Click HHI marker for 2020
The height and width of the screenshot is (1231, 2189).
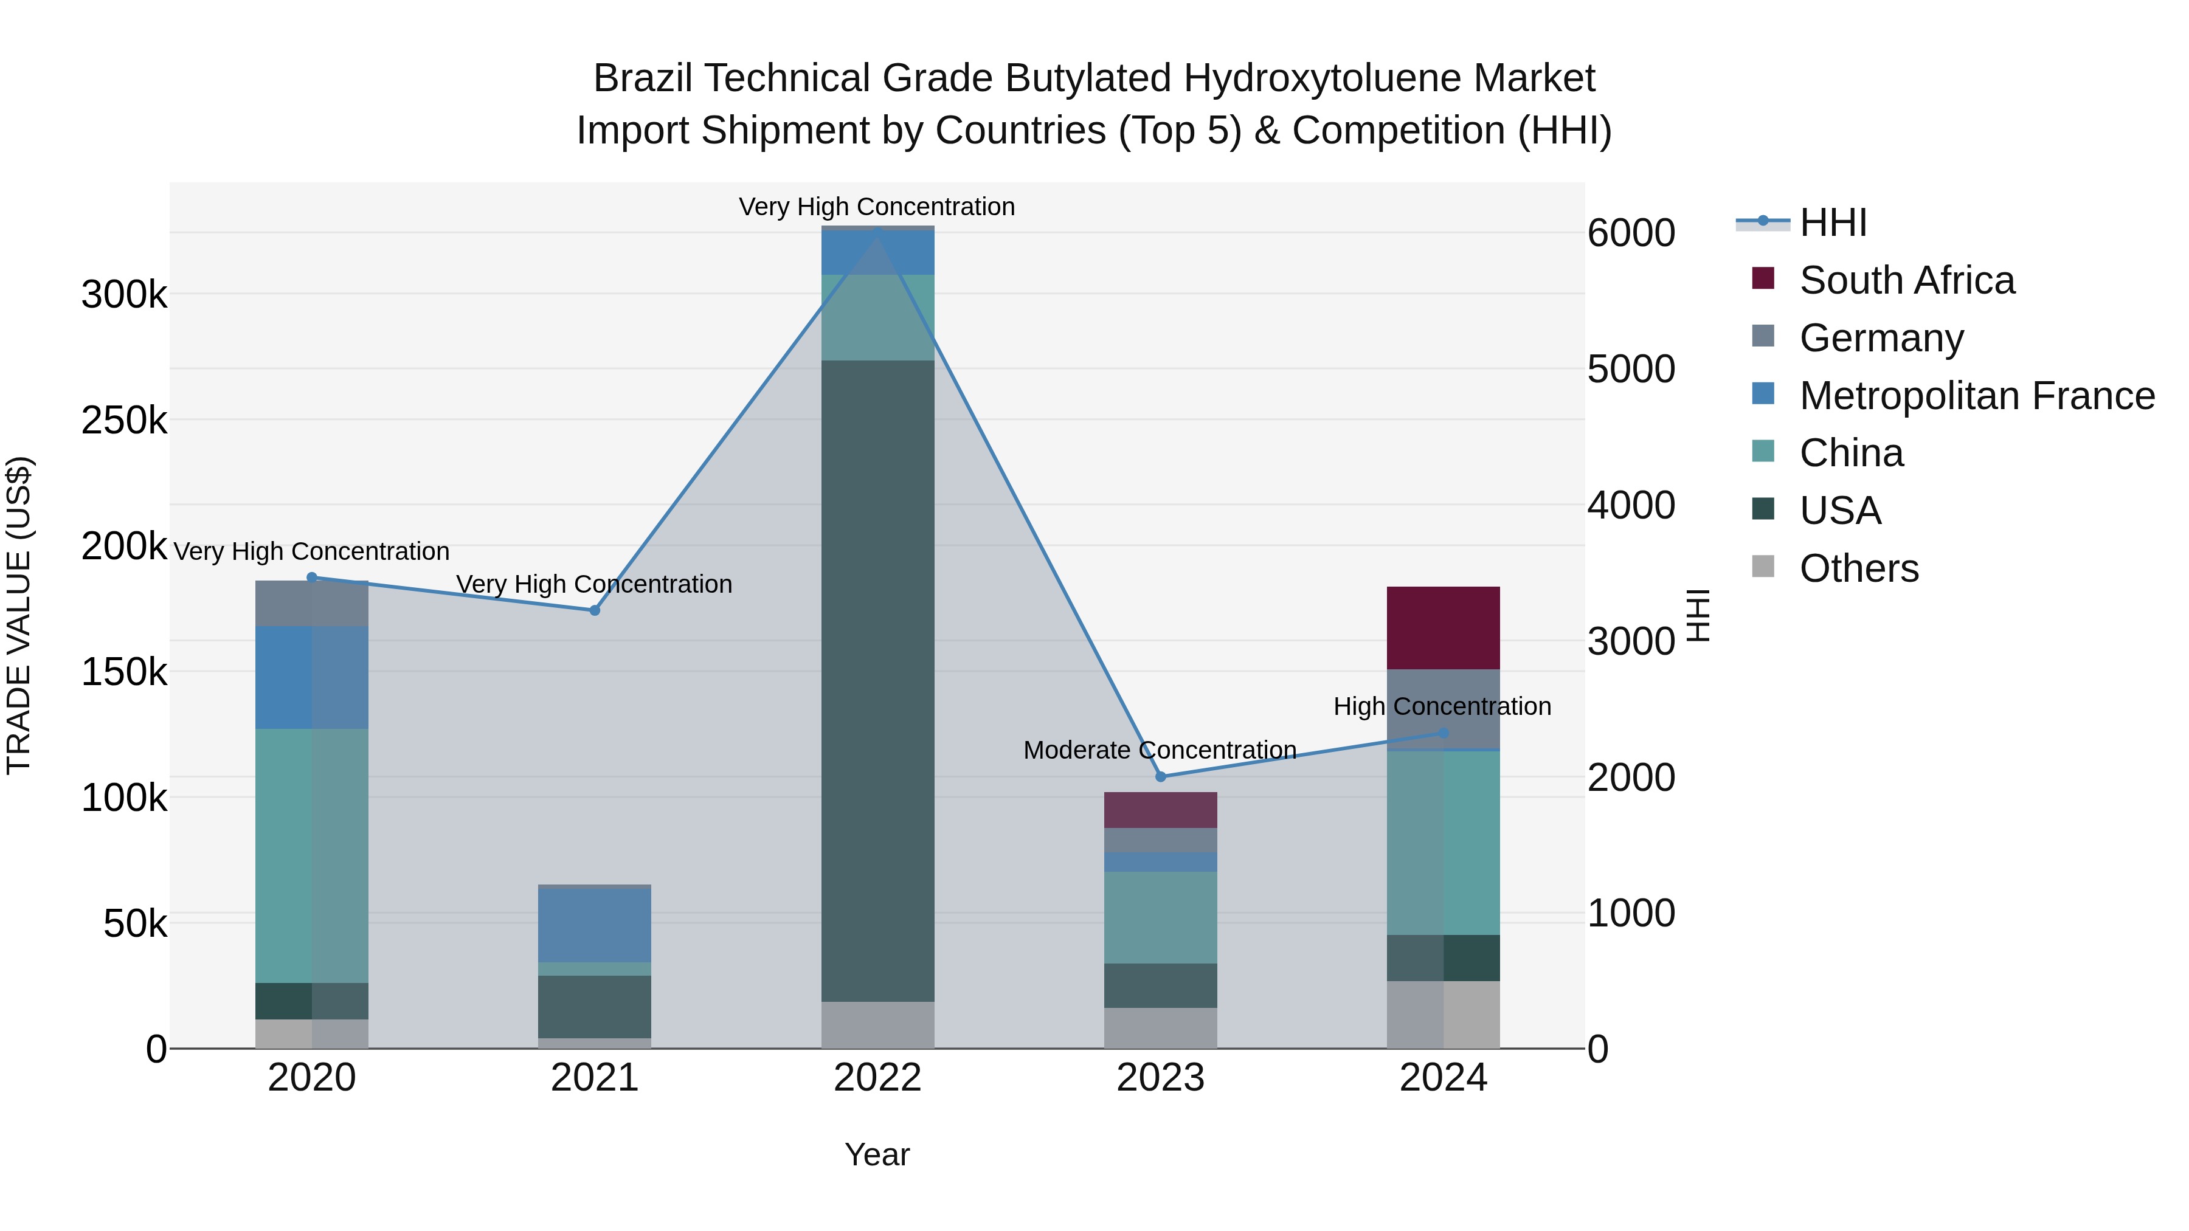tap(312, 578)
